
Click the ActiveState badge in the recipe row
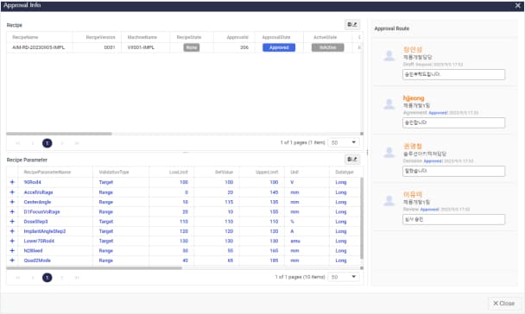pos(328,47)
